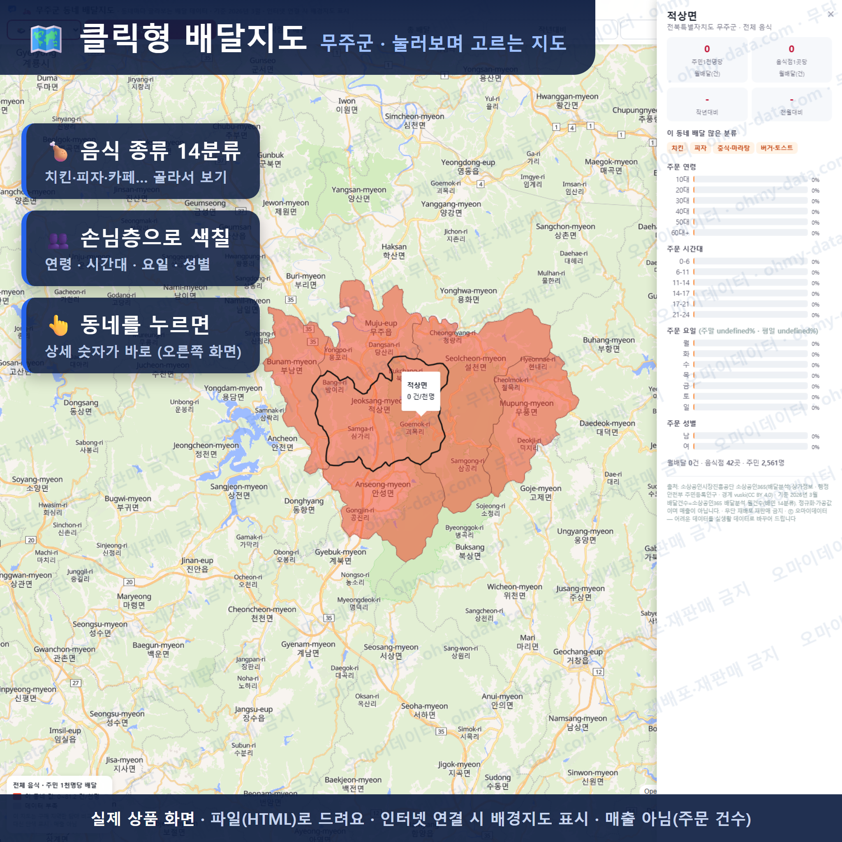Image resolution: width=842 pixels, height=842 pixels.
Task: Select the 음식점1곳당 월배달 stat card
Action: [791, 60]
